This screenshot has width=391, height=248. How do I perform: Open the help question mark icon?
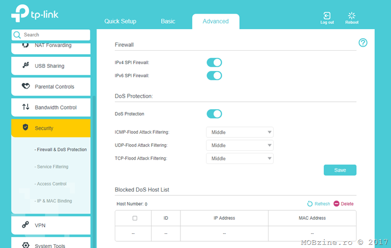pyautogui.click(x=363, y=43)
